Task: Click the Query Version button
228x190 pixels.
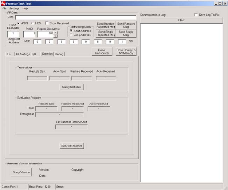Action: tap(21, 172)
